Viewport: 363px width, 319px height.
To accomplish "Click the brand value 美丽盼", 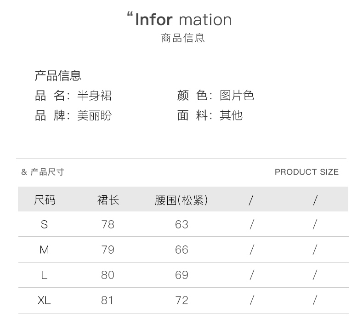I will coord(94,115).
